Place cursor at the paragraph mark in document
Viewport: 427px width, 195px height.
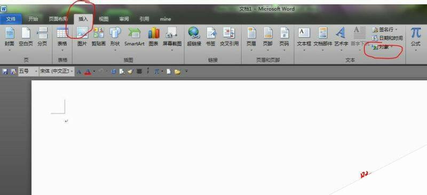point(66,121)
